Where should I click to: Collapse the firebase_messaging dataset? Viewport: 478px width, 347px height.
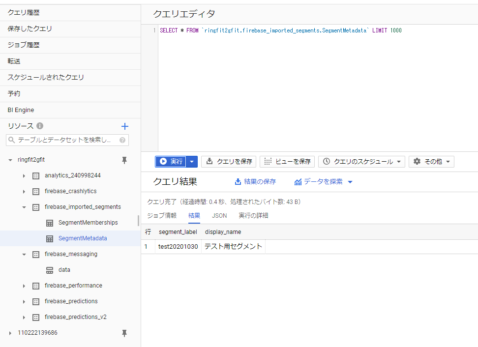click(x=24, y=255)
